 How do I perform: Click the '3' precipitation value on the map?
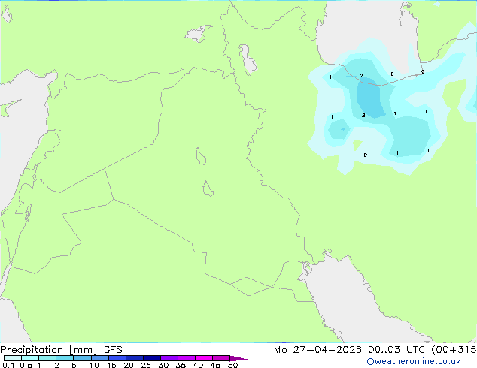(x=423, y=72)
